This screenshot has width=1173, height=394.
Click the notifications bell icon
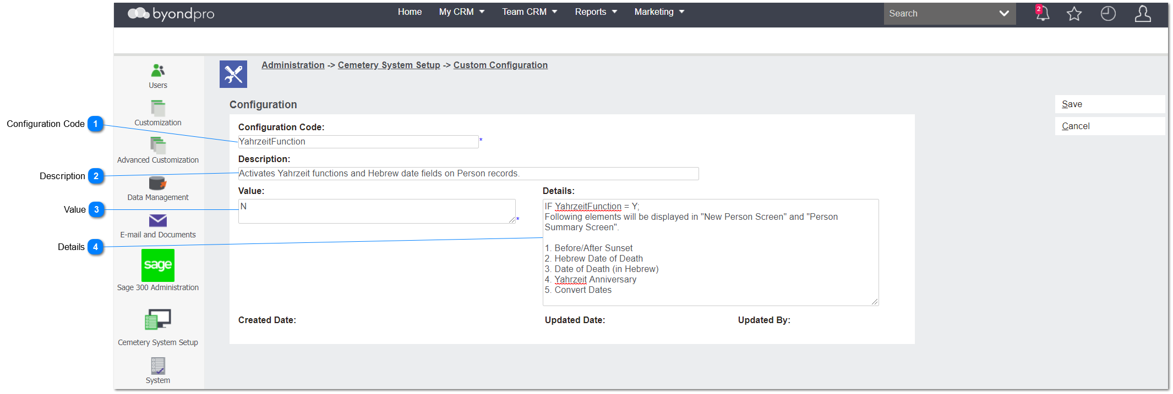1042,14
